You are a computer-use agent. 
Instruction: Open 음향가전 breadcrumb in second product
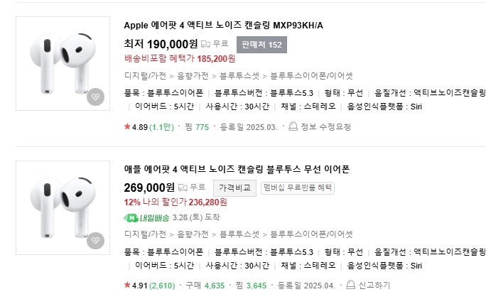coord(193,233)
